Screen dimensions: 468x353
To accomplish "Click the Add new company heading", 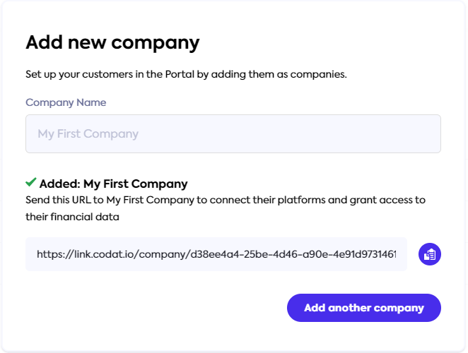I will point(112,42).
